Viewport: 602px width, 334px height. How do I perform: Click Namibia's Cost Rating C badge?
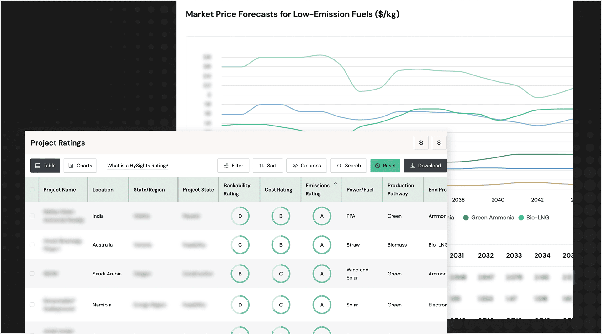[281, 305]
